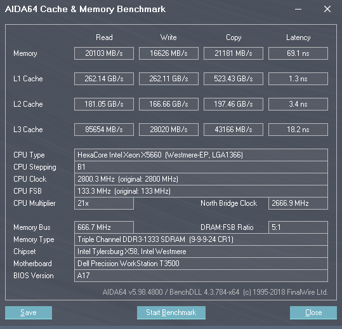Select L1 Cache Write value 262.11 GB/s
Image resolution: width=342 pixels, height=329 pixels.
169,79
